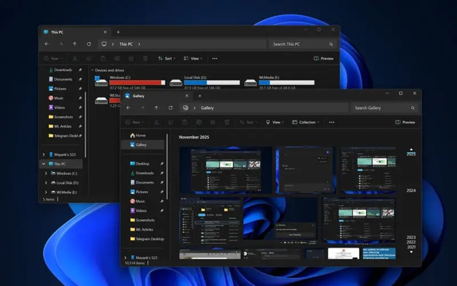Add a new tab in This PC window
Viewport: 457px width, 286px height.
(x=118, y=32)
